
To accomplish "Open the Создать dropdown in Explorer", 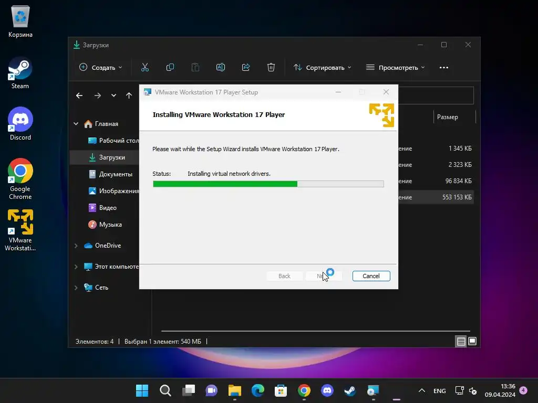I will tap(100, 68).
